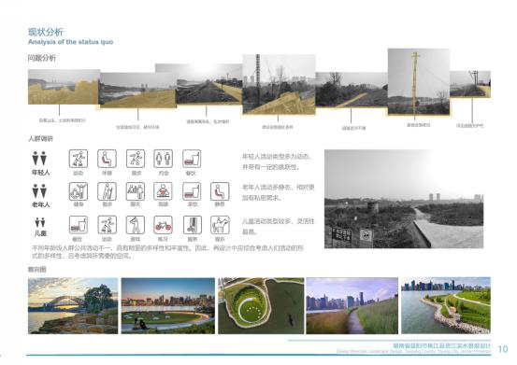This screenshot has width=517, height=365.
Task: Select the fitness exercise icon starting the elderly row
Action: (79, 191)
